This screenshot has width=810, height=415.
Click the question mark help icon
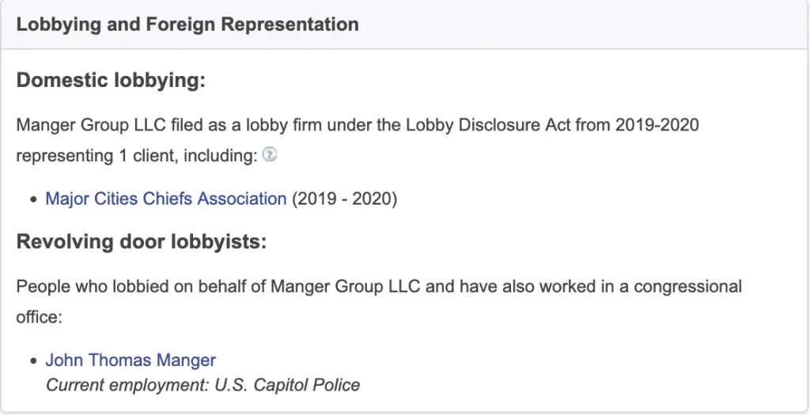[x=269, y=154]
